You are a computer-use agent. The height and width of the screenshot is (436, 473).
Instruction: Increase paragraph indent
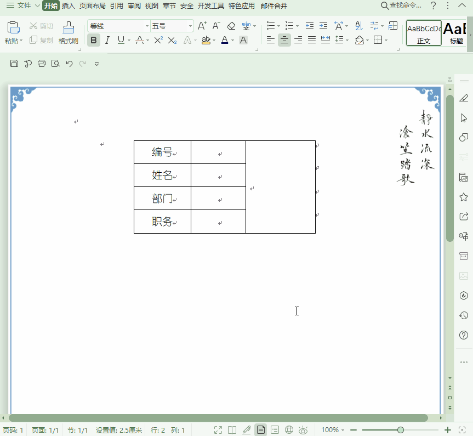coord(323,25)
